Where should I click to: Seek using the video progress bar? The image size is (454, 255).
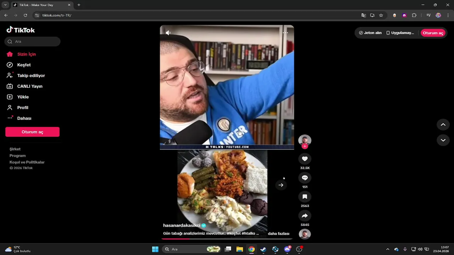(x=227, y=239)
